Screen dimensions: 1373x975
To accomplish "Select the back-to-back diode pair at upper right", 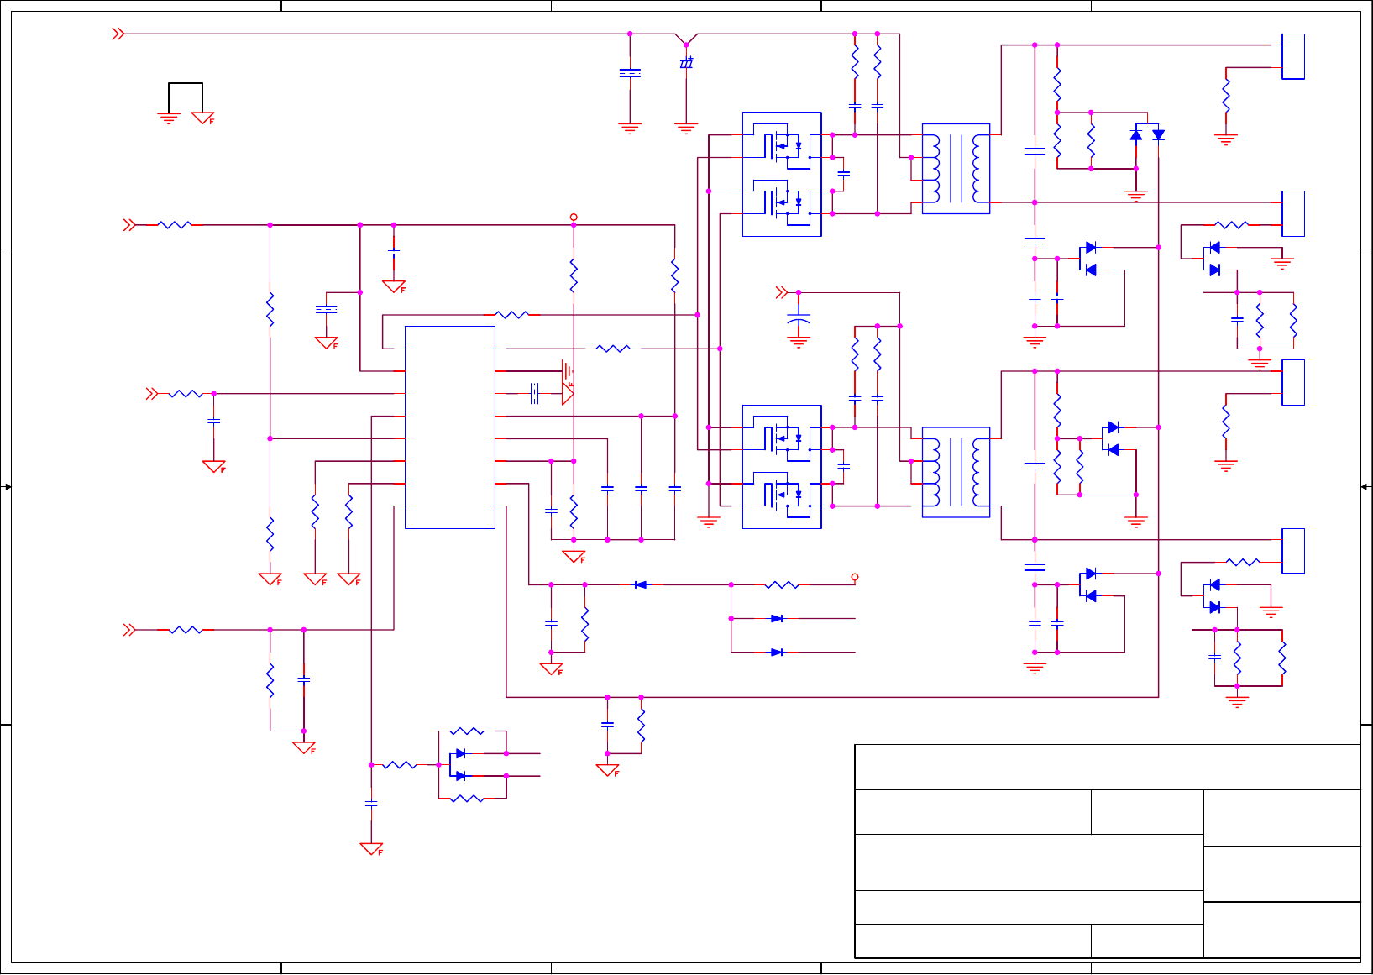I will click(1147, 134).
